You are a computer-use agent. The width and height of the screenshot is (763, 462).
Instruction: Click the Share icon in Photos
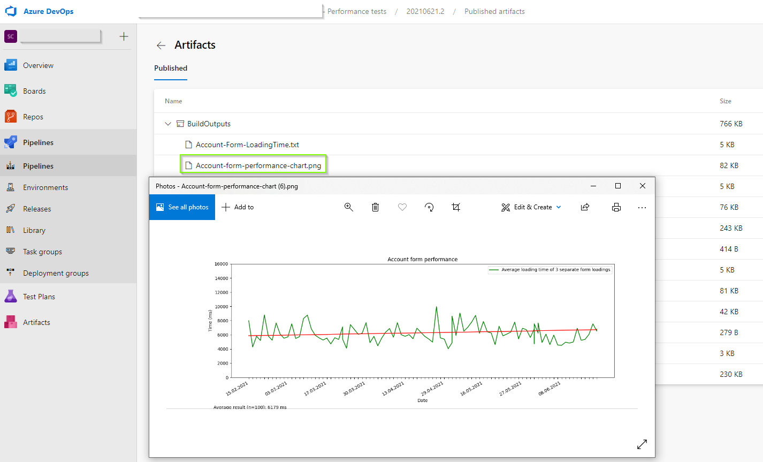tap(585, 207)
